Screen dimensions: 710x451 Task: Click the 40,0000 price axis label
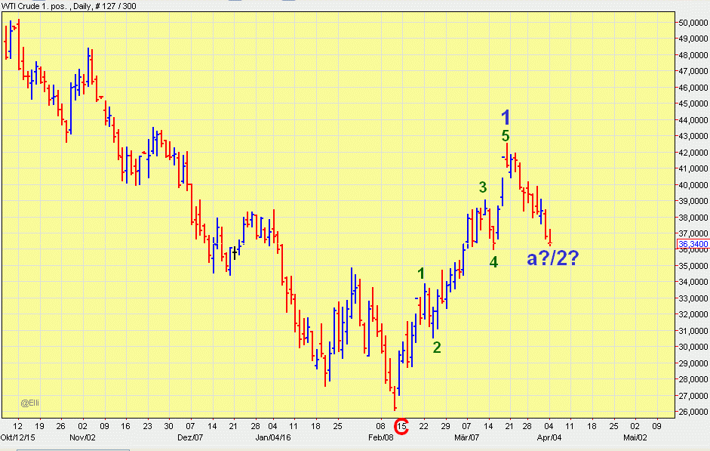tap(692, 185)
